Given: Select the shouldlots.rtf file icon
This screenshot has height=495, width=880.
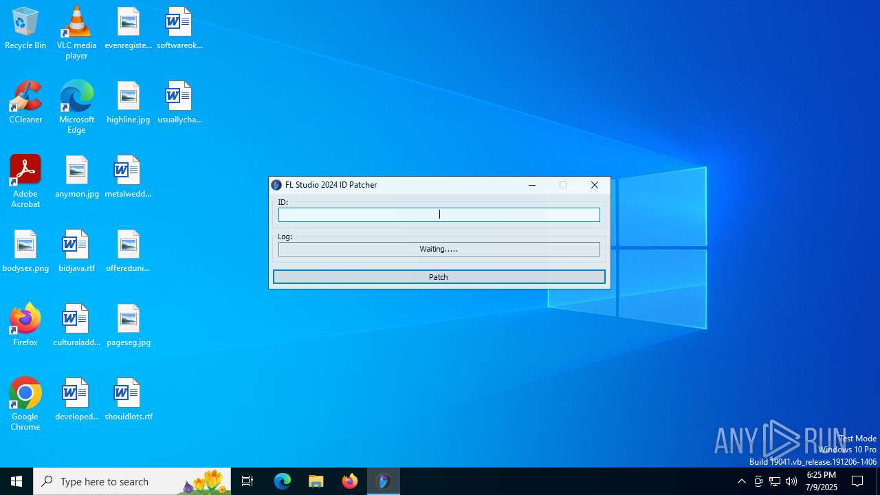Looking at the screenshot, I should [x=129, y=400].
